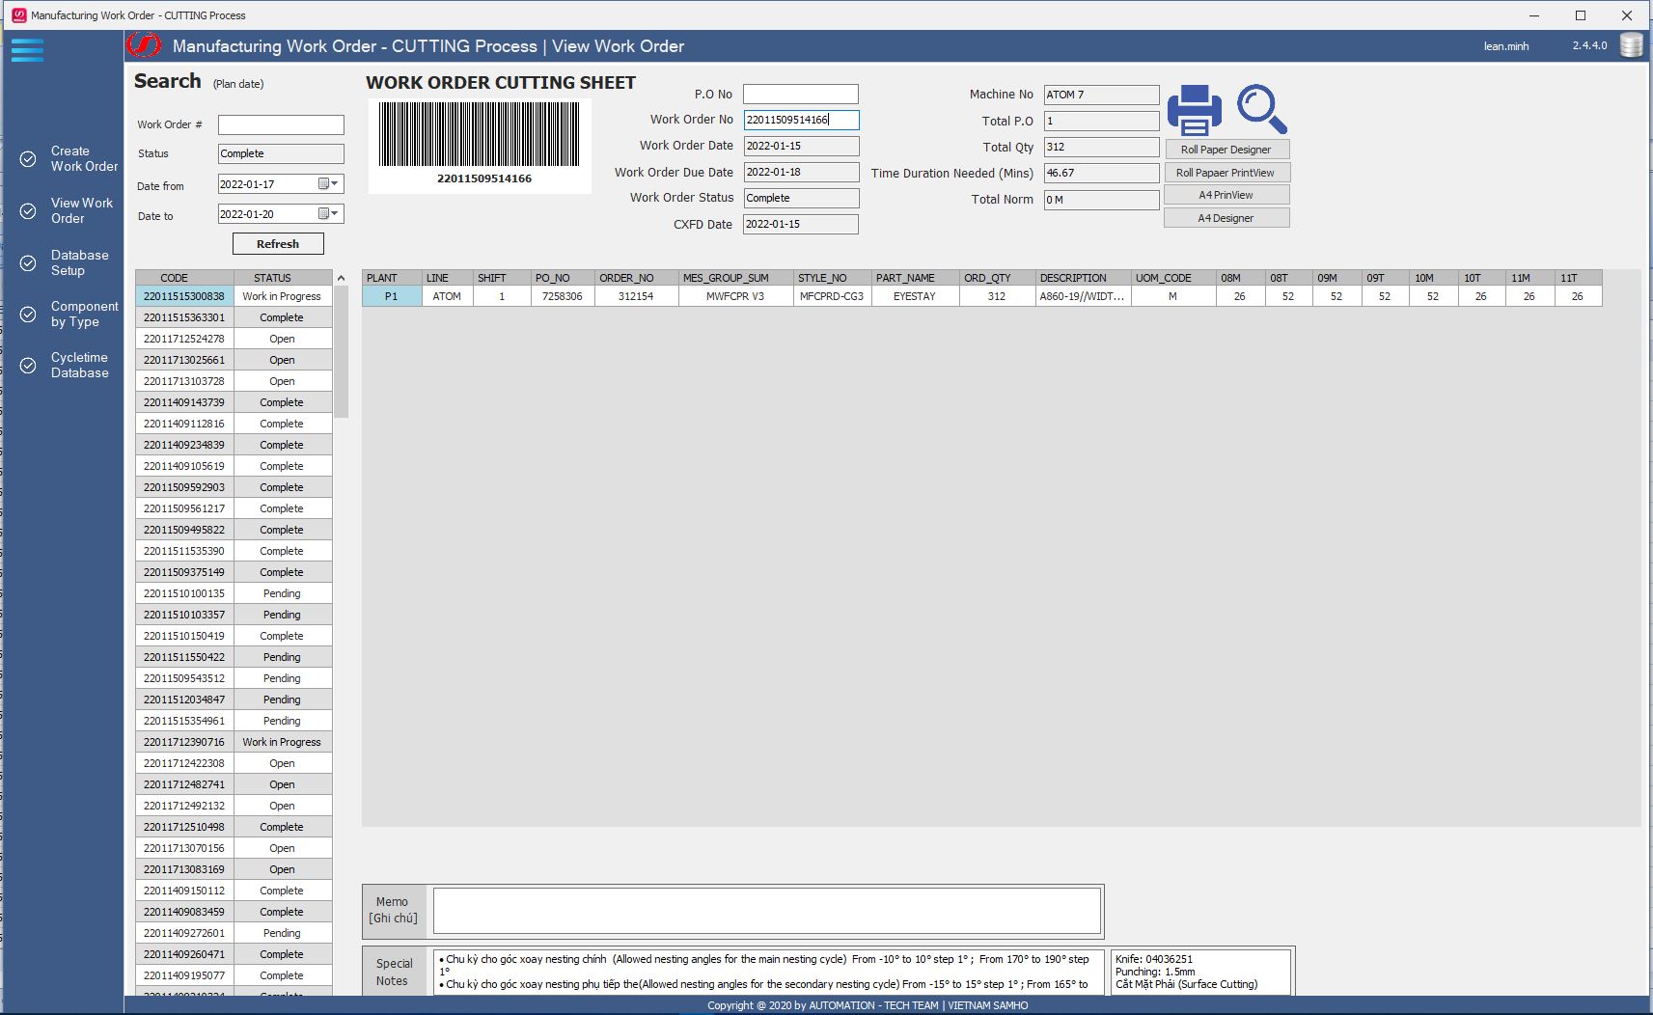Open Component by Type section
This screenshot has height=1015, width=1653.
click(83, 315)
